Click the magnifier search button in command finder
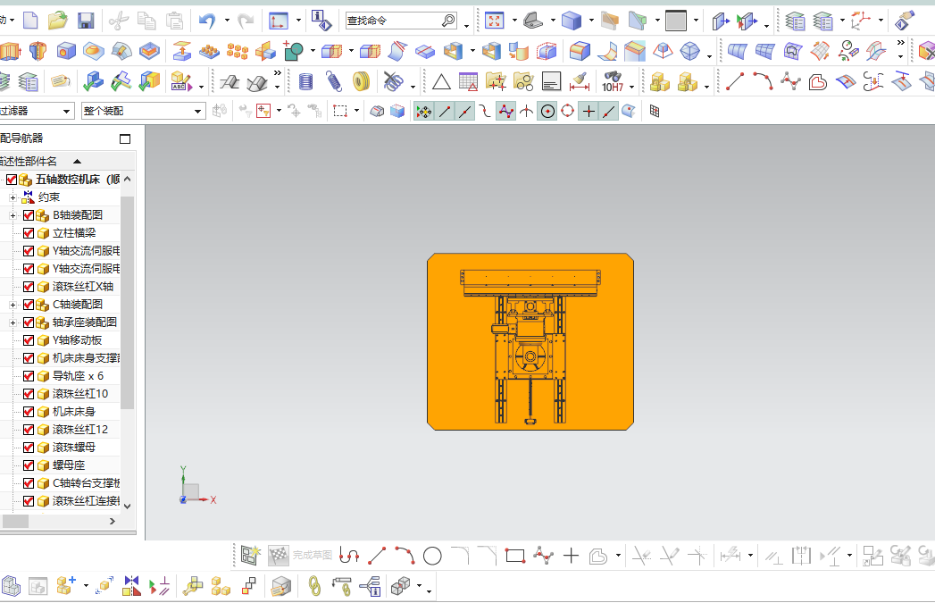This screenshot has height=603, width=935. click(x=448, y=21)
